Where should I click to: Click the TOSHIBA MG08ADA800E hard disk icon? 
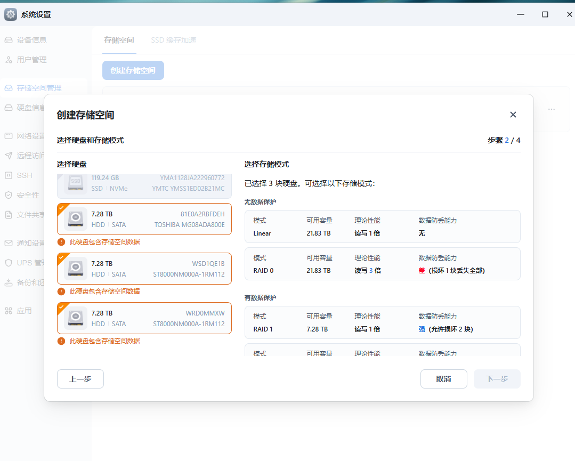pos(76,219)
